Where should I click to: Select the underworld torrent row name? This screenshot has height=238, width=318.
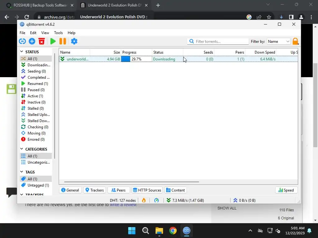point(77,59)
